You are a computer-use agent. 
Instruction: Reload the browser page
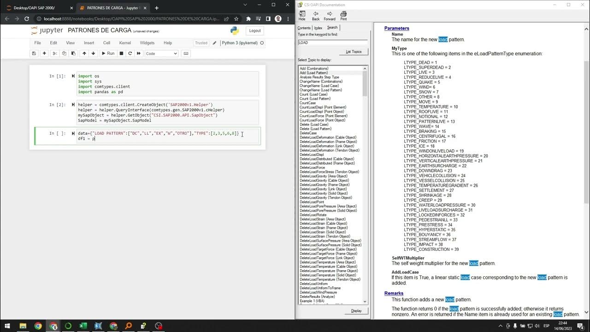click(x=27, y=19)
